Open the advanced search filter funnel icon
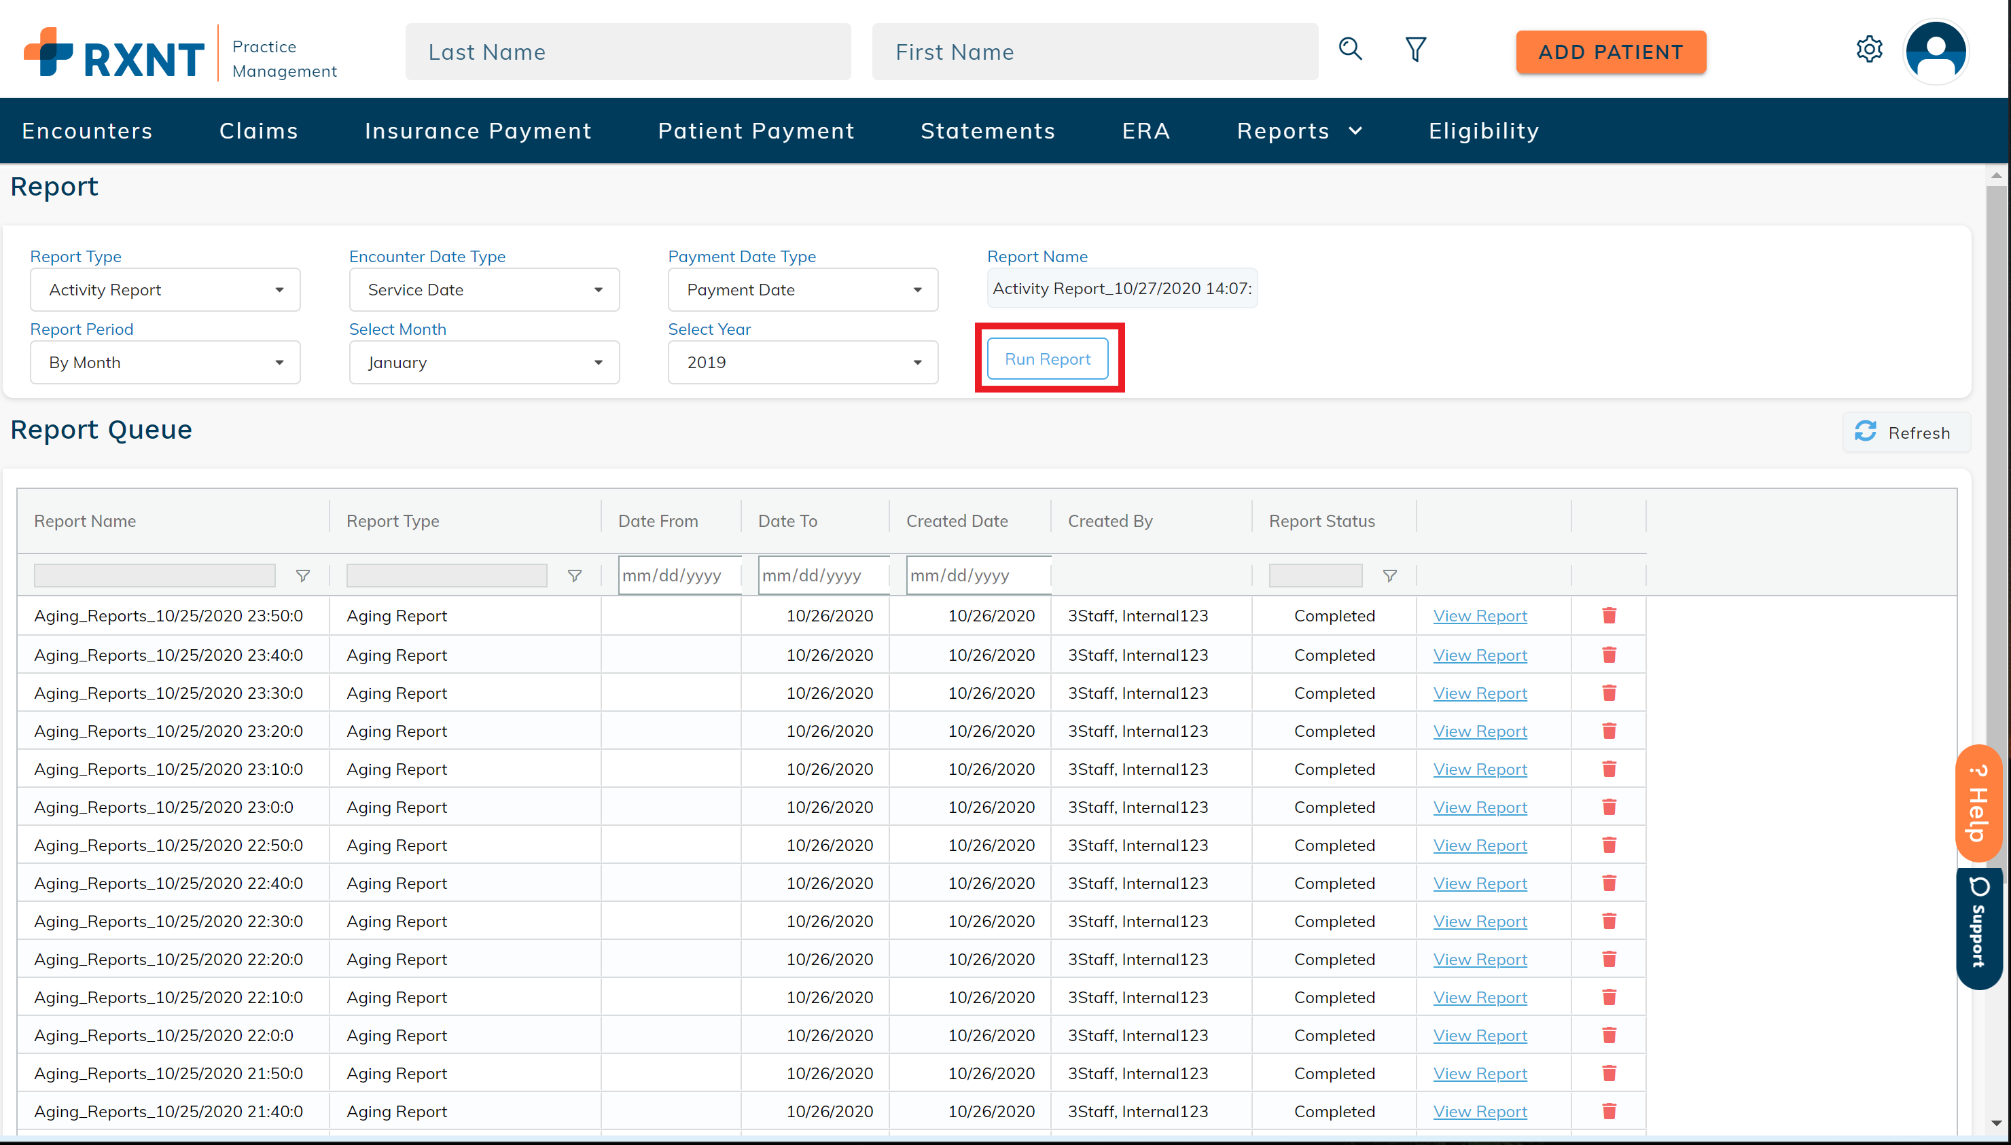 pyautogui.click(x=1415, y=50)
